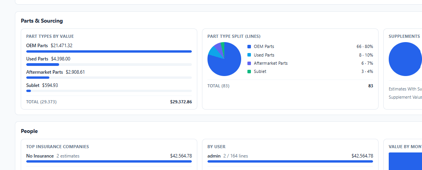Click 'Sublet' in the pie legend
422x170 pixels.
click(260, 72)
